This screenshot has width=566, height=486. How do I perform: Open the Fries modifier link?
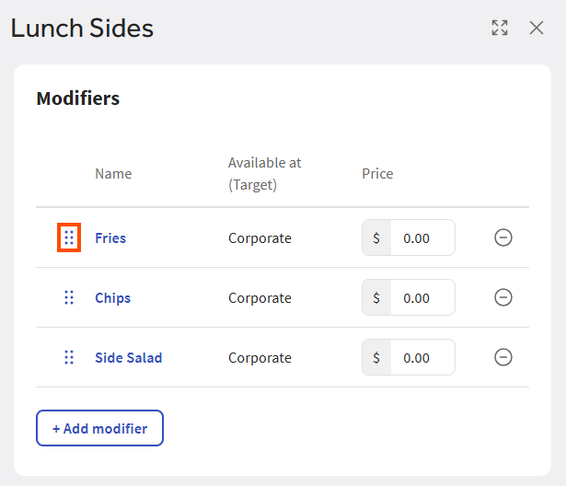click(110, 237)
